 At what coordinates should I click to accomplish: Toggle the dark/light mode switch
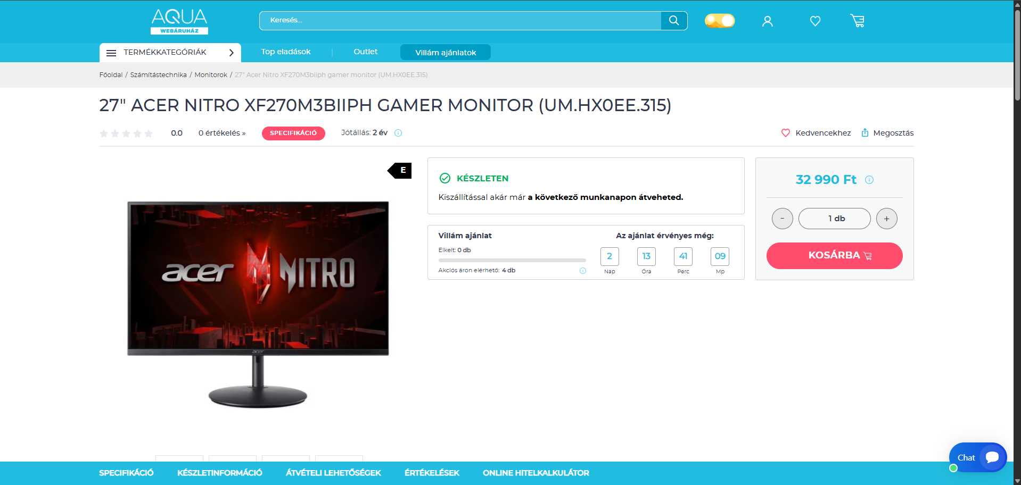(719, 21)
